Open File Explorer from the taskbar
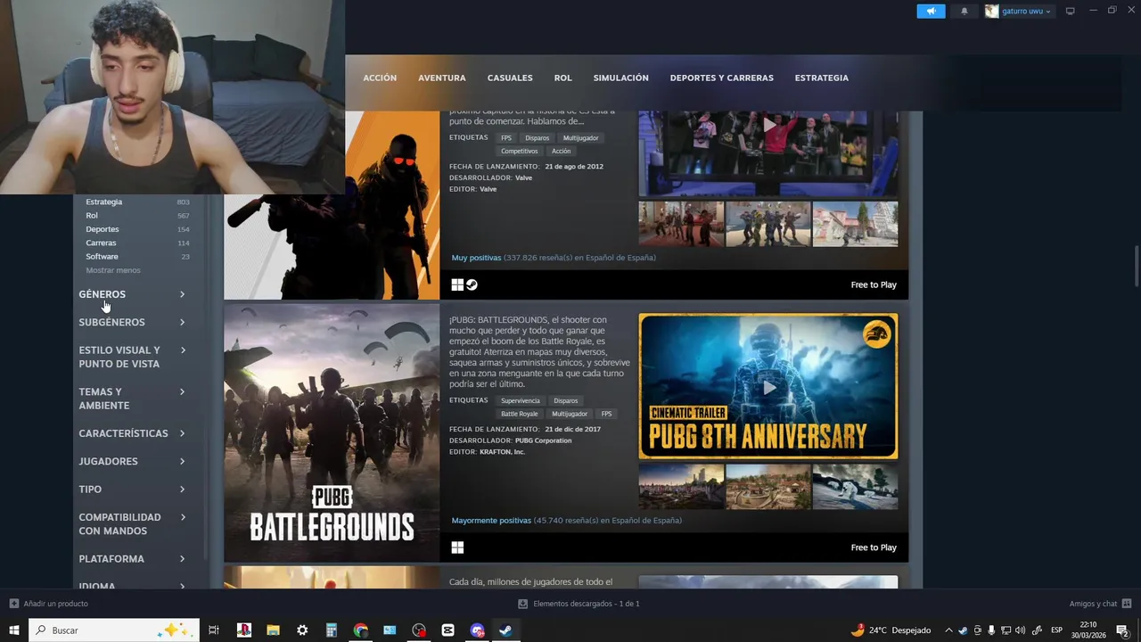 pos(273,630)
